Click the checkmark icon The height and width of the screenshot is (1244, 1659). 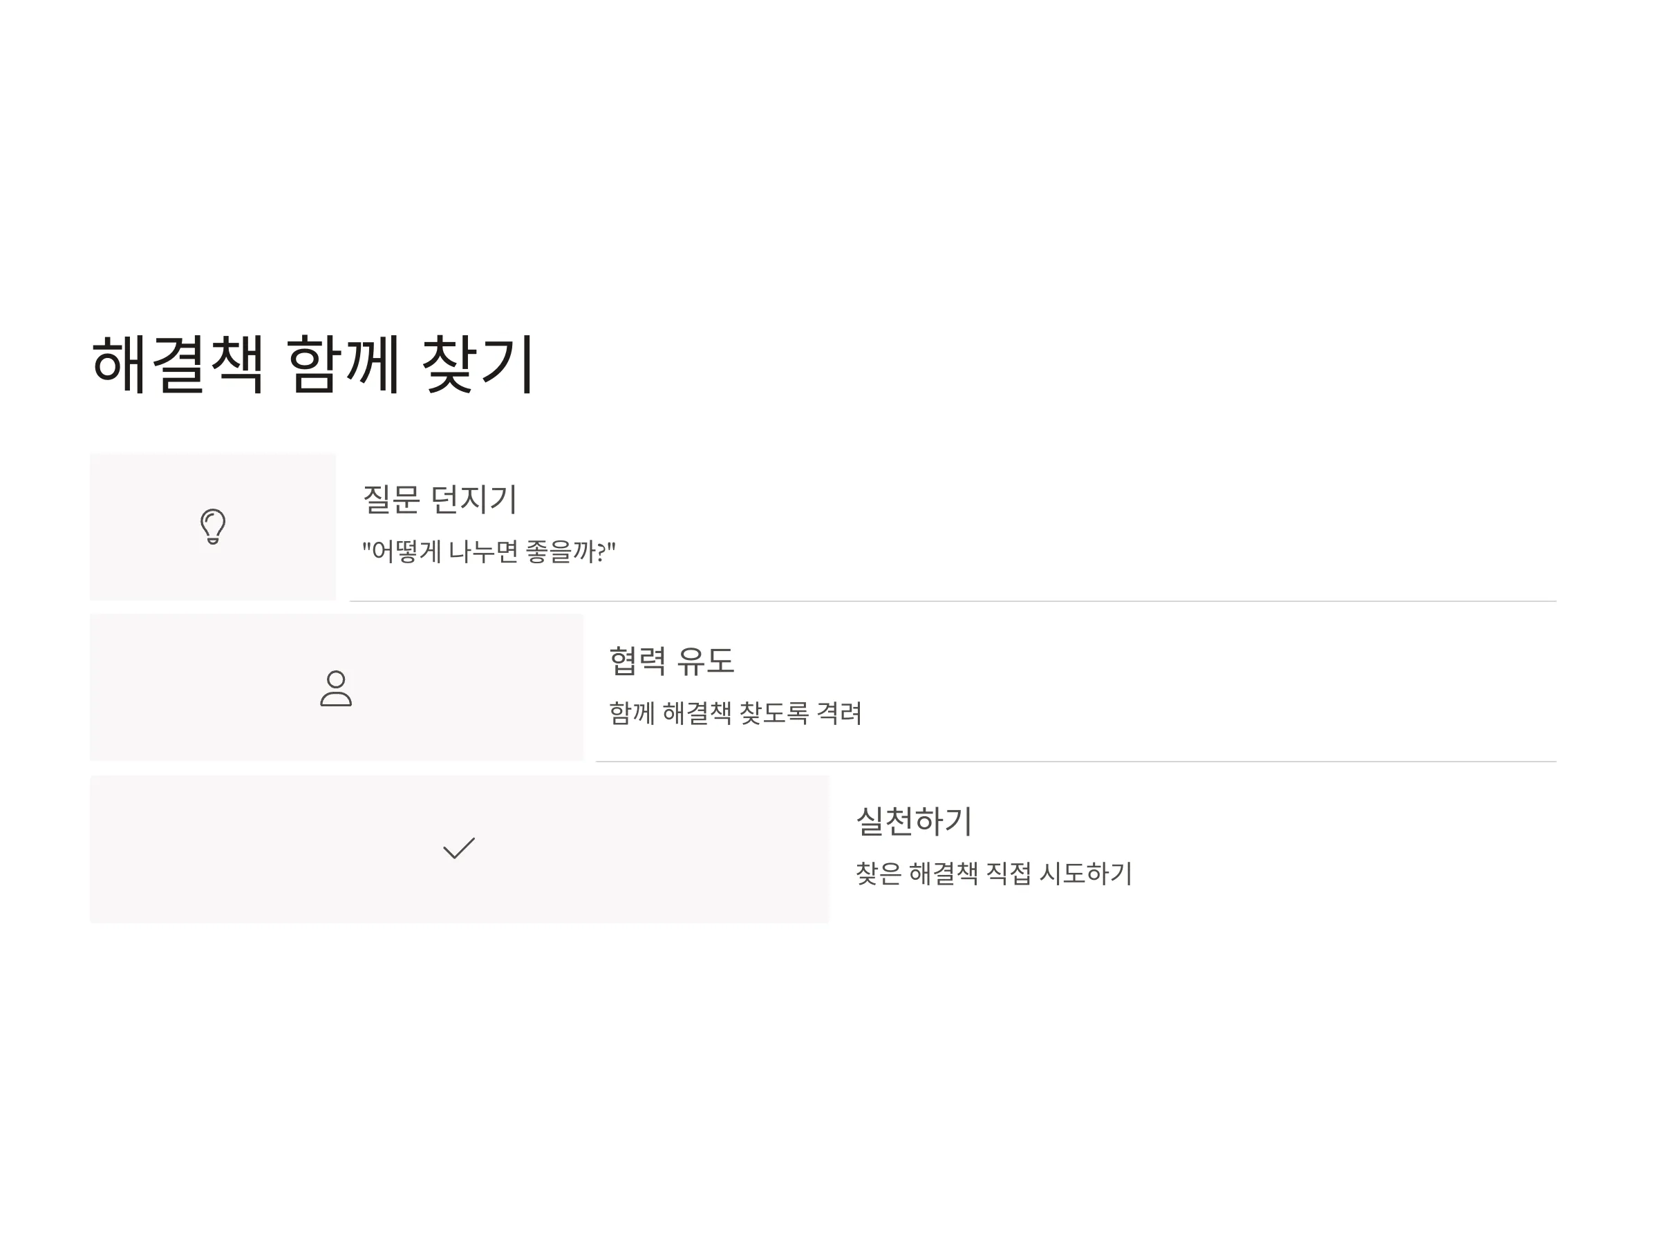point(459,848)
